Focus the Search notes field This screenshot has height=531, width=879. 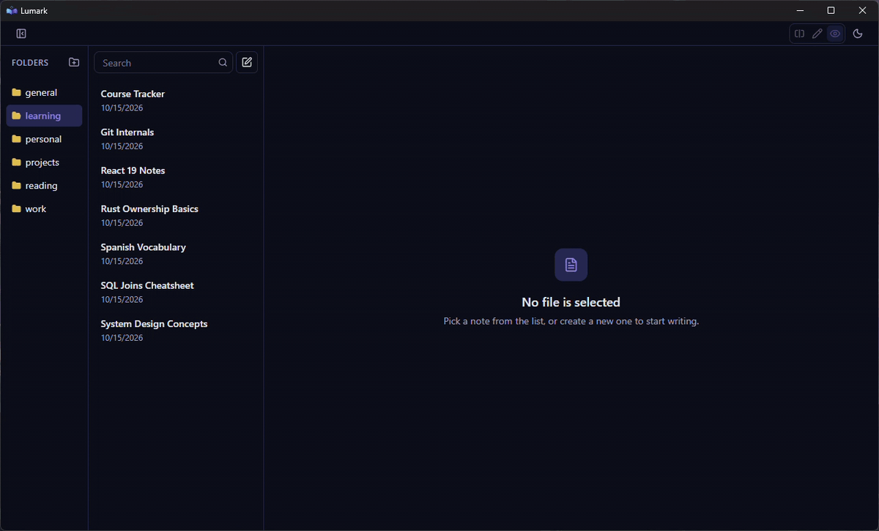163,63
